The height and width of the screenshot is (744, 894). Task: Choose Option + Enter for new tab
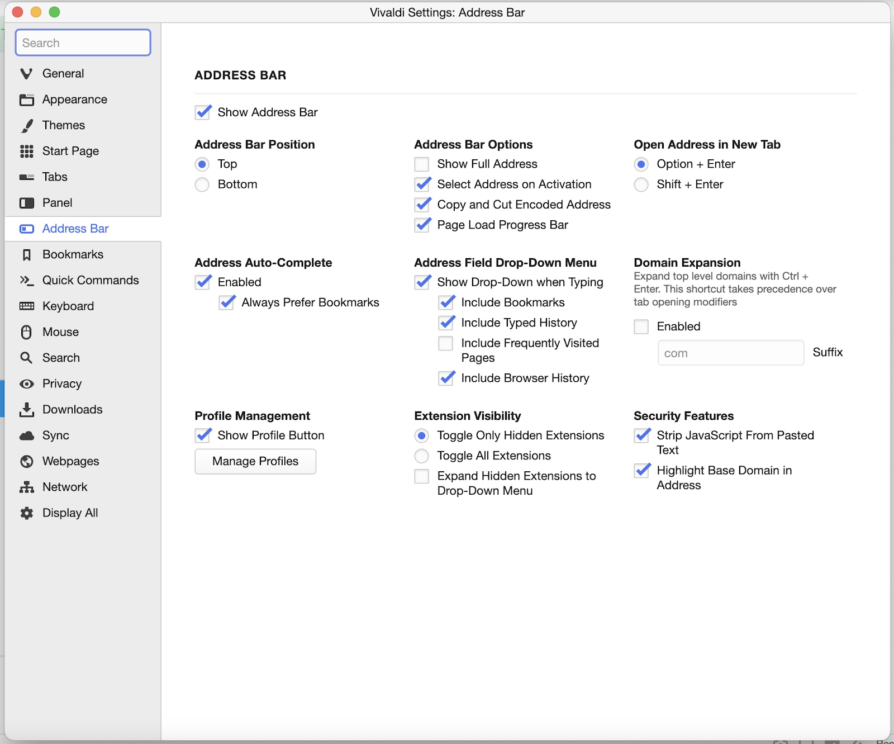tap(641, 164)
